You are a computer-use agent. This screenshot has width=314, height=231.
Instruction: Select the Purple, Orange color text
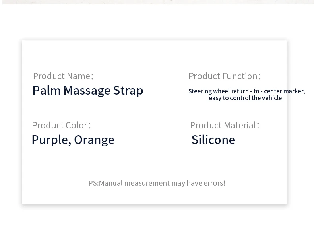click(x=73, y=140)
